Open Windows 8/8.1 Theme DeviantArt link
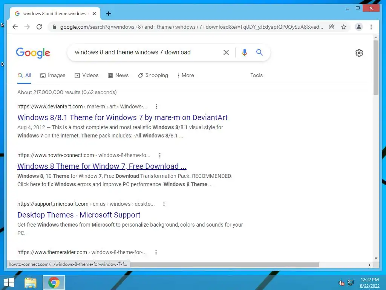Image resolution: width=386 pixels, height=290 pixels. coord(123,118)
